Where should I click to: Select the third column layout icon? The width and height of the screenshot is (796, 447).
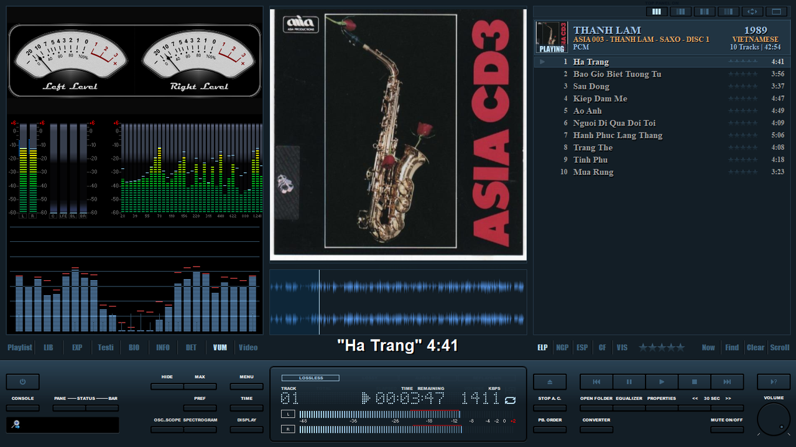705,11
